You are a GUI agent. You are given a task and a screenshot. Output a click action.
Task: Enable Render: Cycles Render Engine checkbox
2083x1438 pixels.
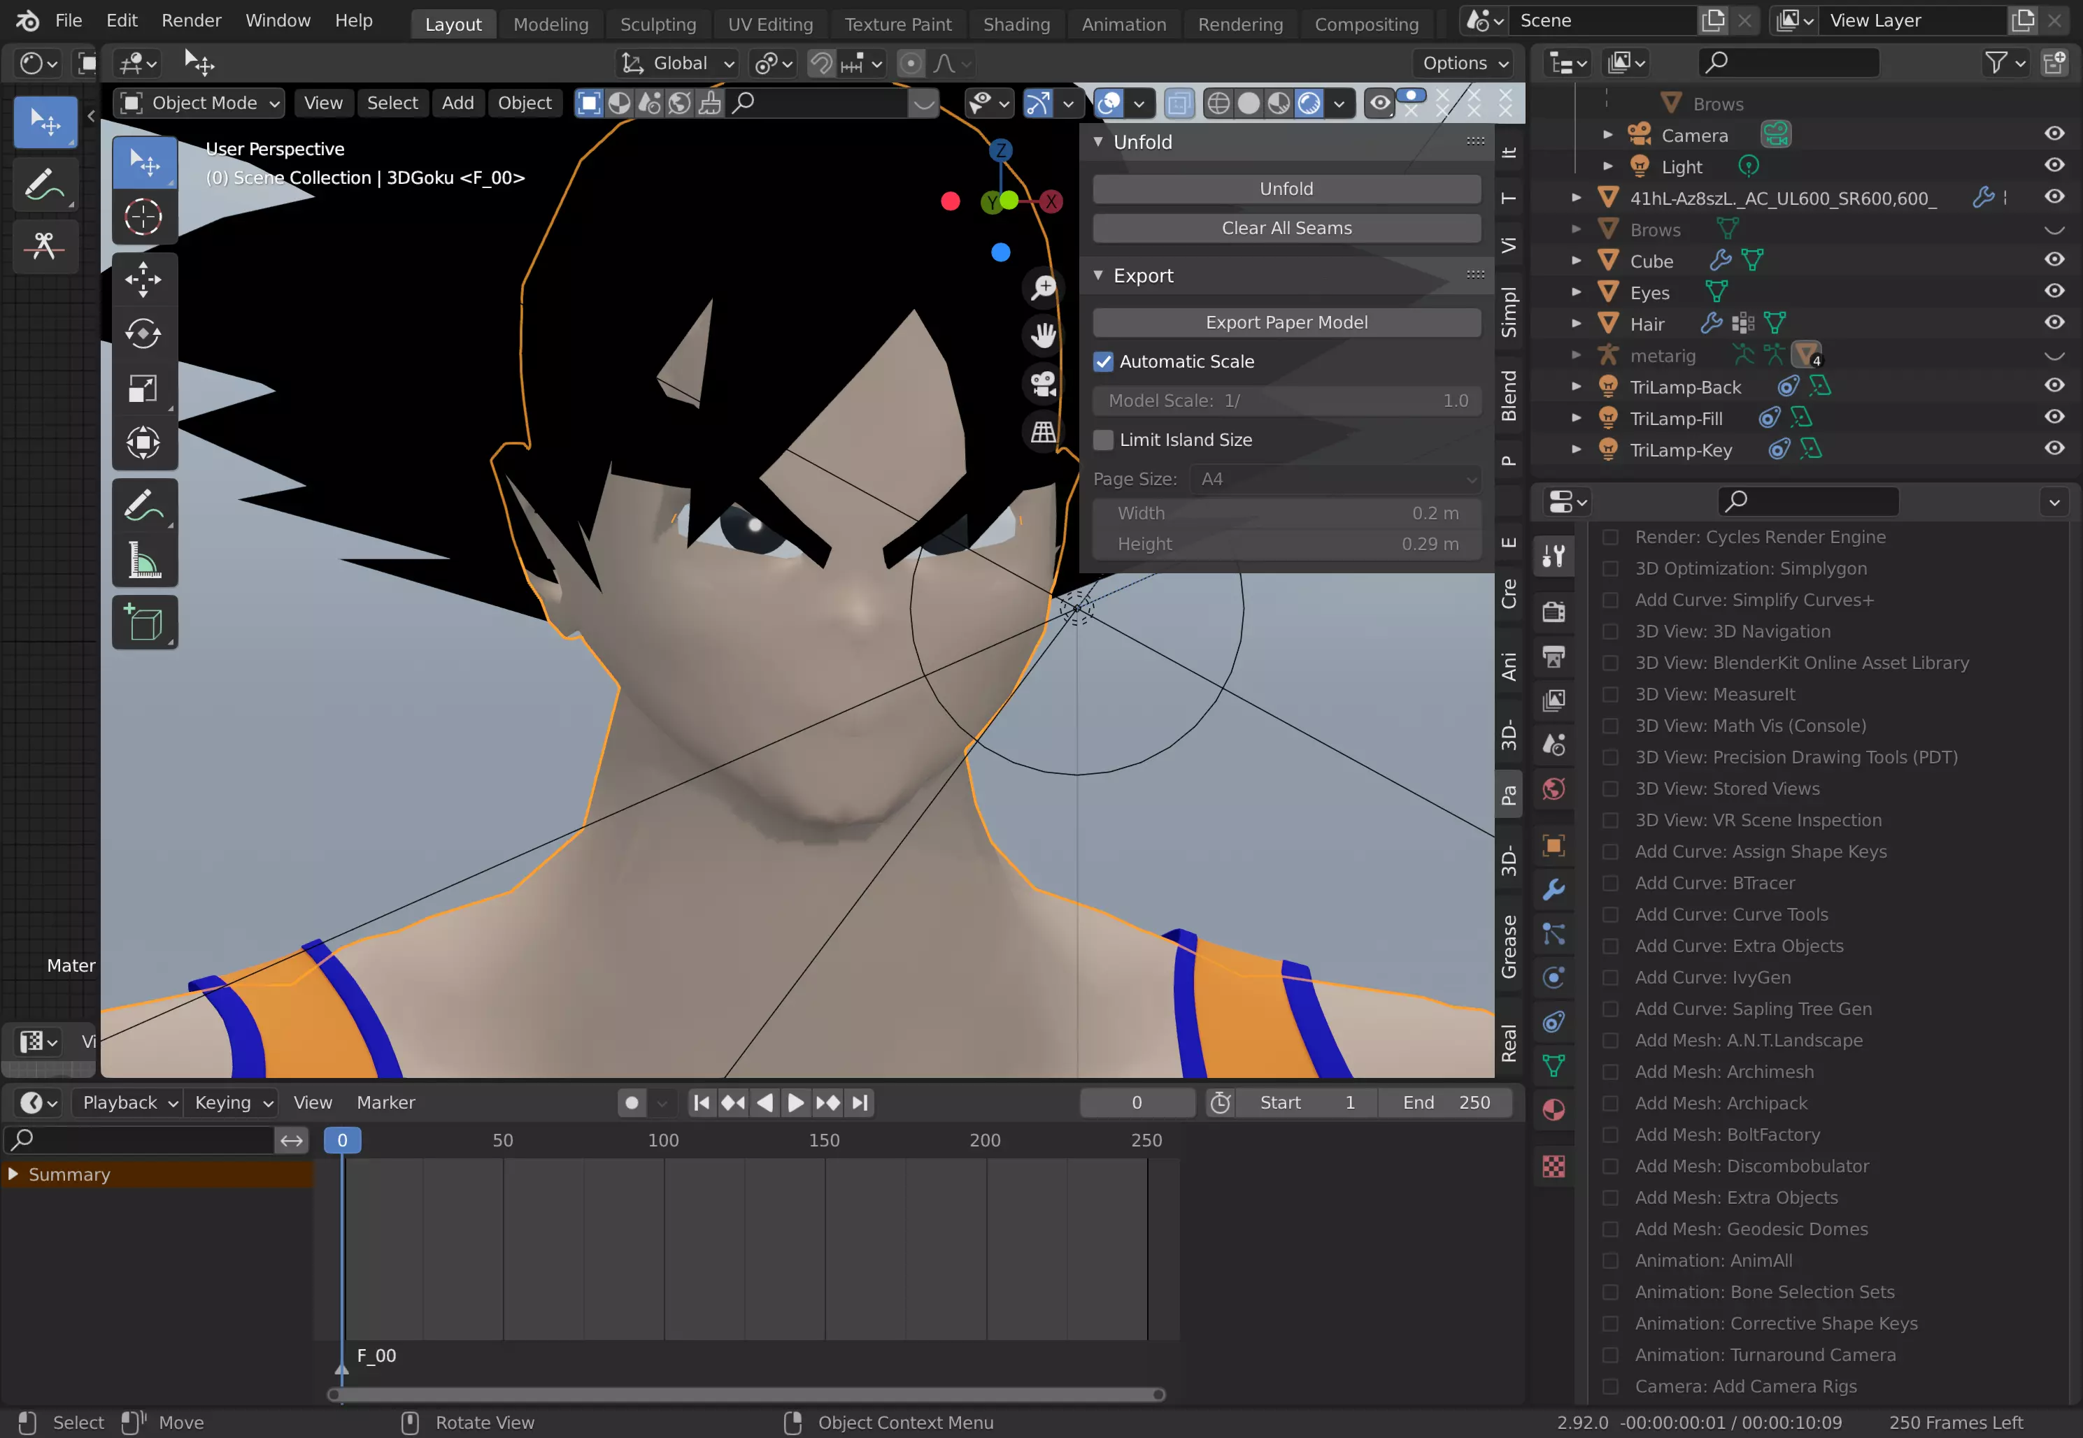click(x=1609, y=537)
